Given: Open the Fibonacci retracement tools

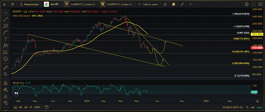Looking at the screenshot, I should pyautogui.click(x=6, y=26).
